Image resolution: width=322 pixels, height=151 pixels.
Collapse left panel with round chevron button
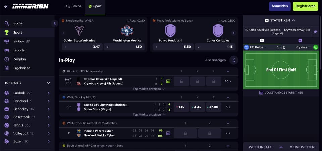(54, 23)
